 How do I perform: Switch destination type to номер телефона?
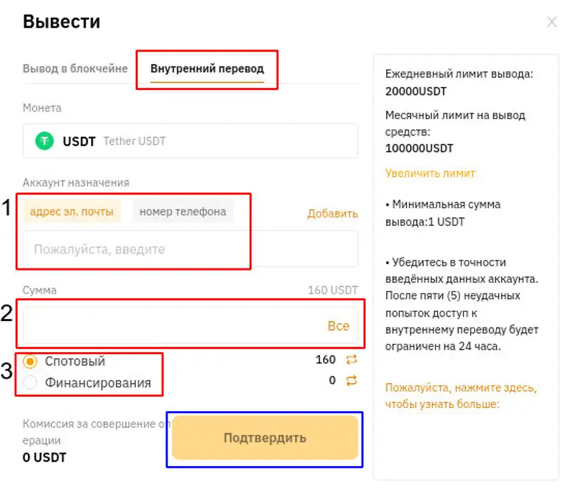tap(184, 211)
